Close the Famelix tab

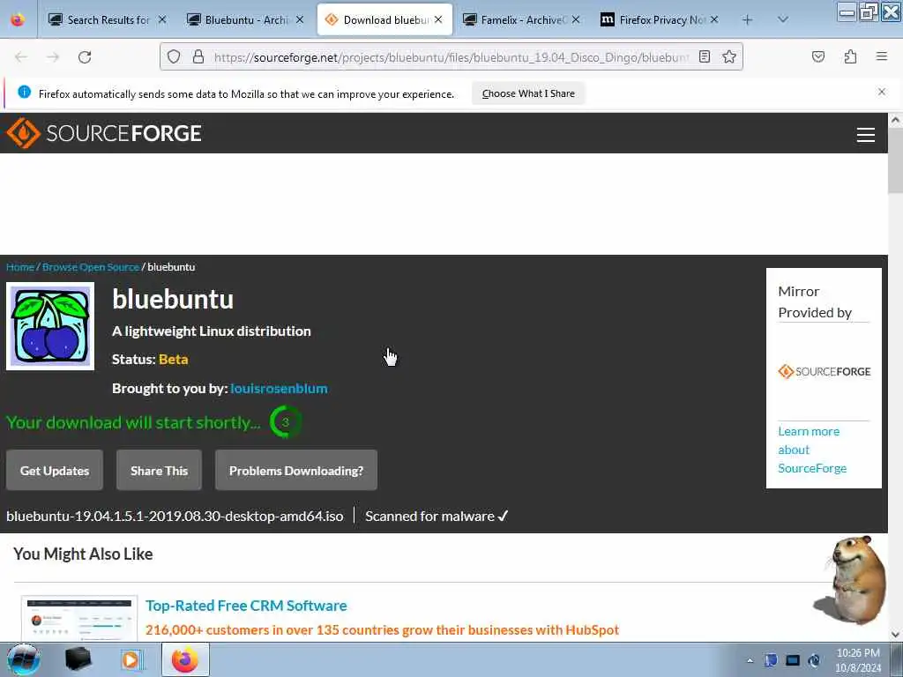pos(576,19)
